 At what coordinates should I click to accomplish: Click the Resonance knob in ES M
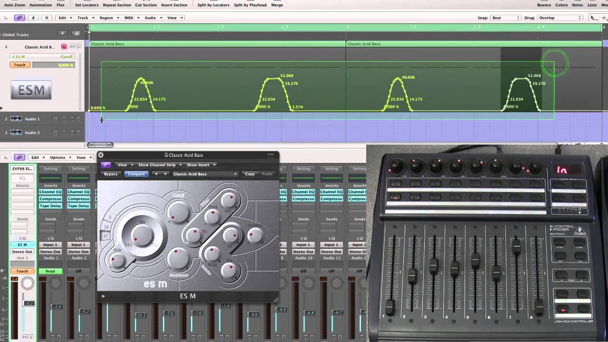tap(178, 259)
